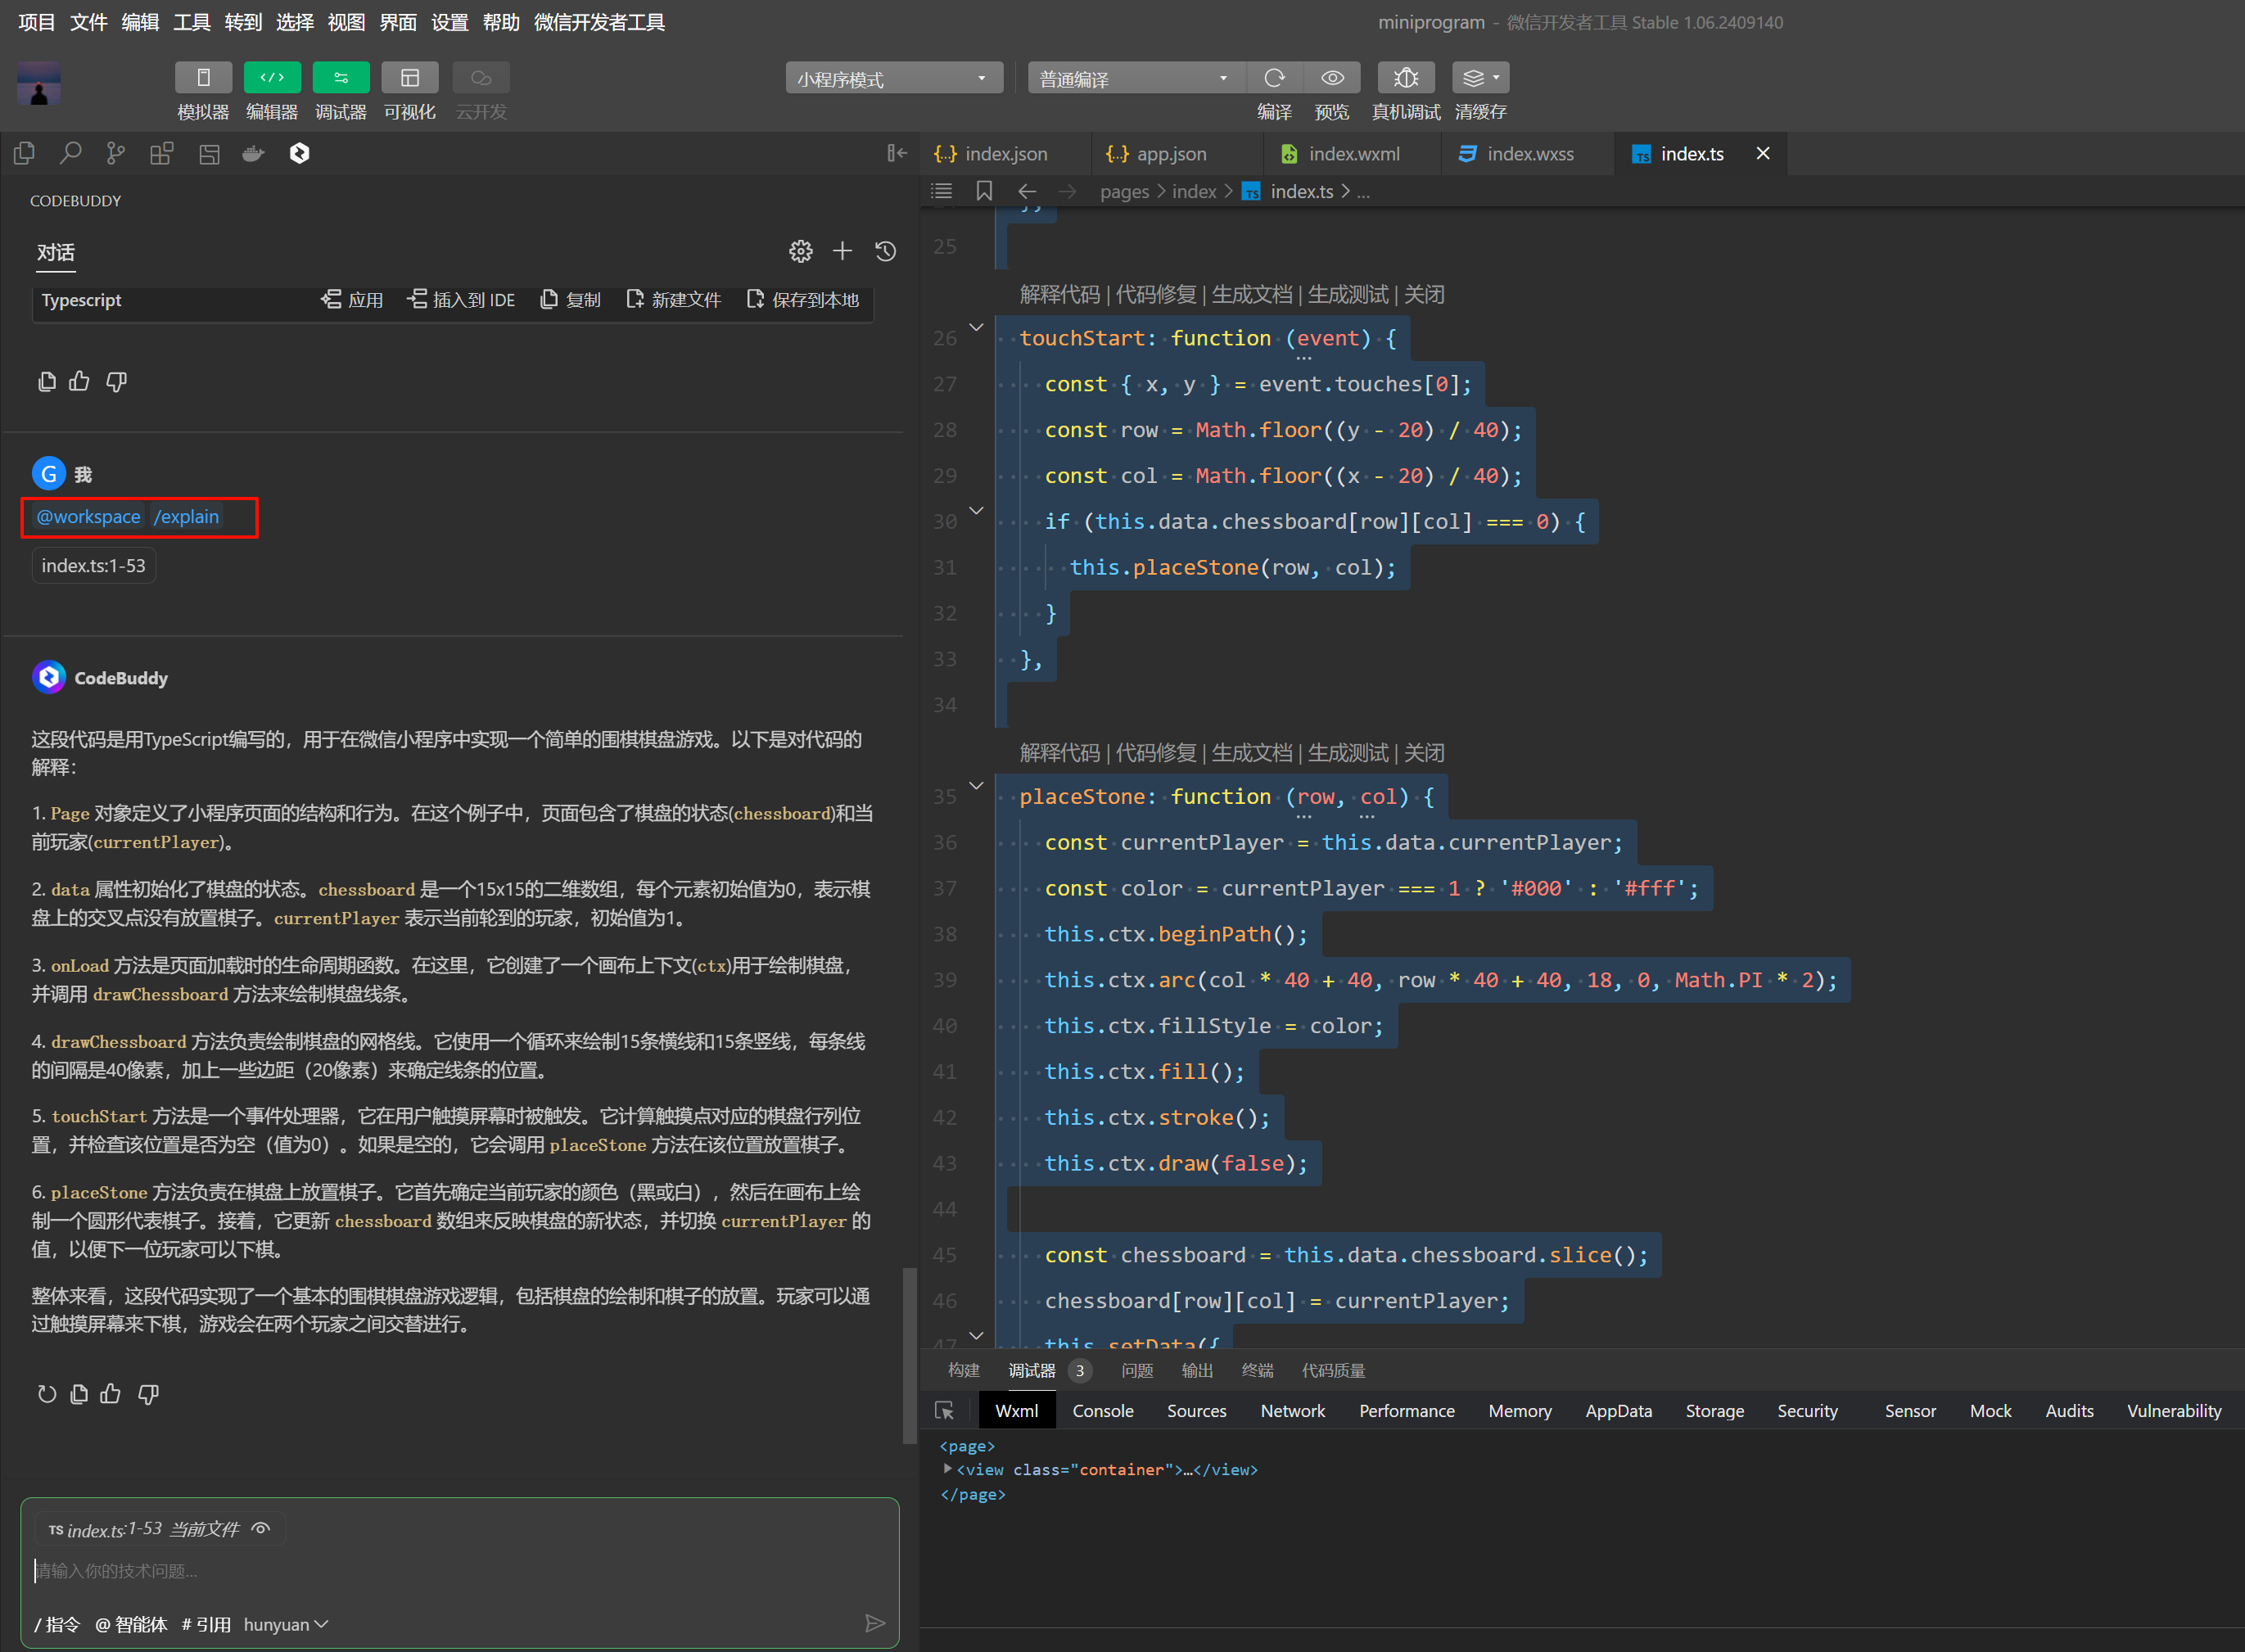
Task: Toggle the editor panel button
Action: 272,78
